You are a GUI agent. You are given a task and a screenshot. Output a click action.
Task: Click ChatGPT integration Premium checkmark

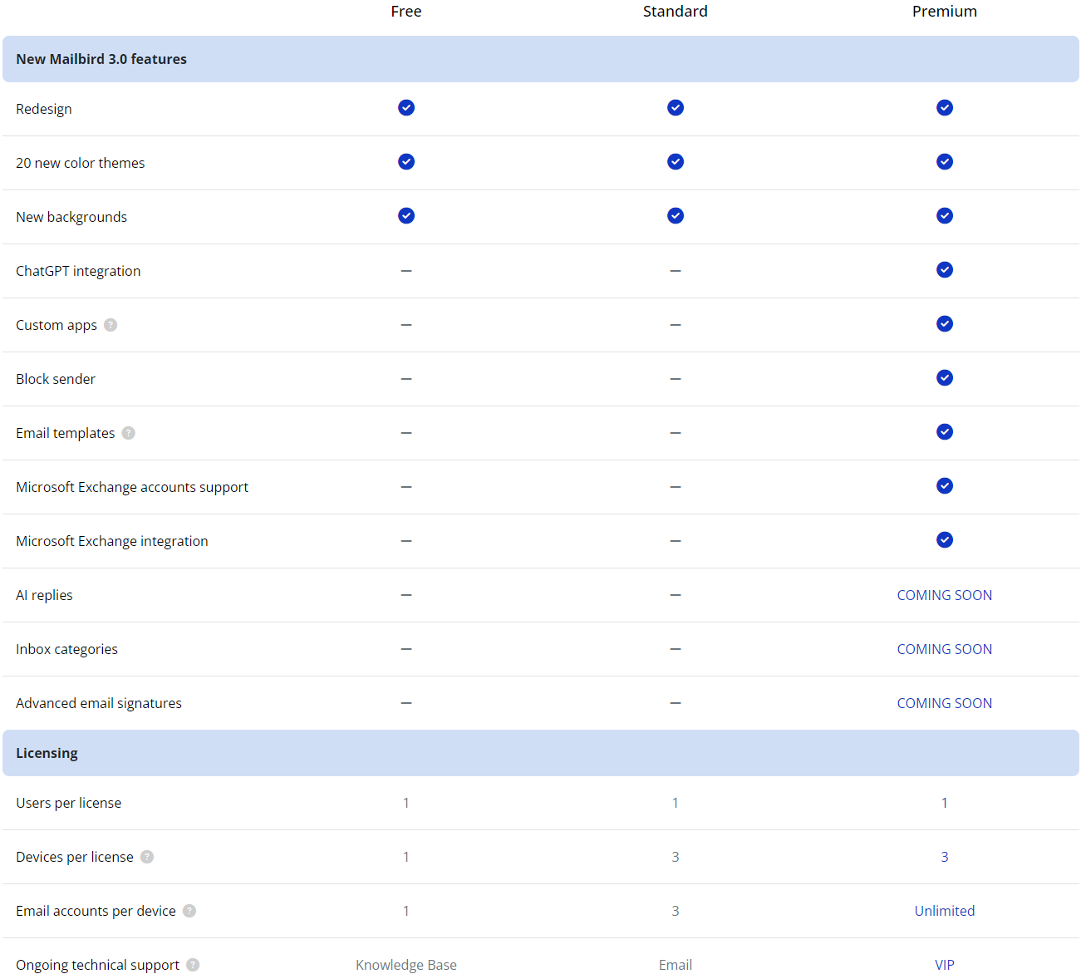point(945,270)
